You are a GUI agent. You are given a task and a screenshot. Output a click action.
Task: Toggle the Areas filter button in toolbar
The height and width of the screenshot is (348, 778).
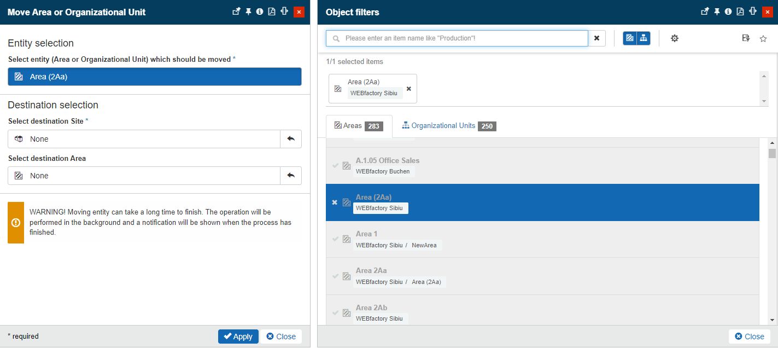[630, 38]
